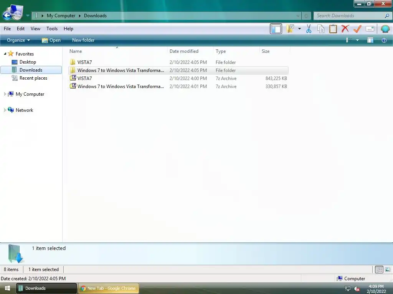Viewport: 393px width, 294px height.
Task: Click the 8 items status bar entry
Action: [x=11, y=269]
